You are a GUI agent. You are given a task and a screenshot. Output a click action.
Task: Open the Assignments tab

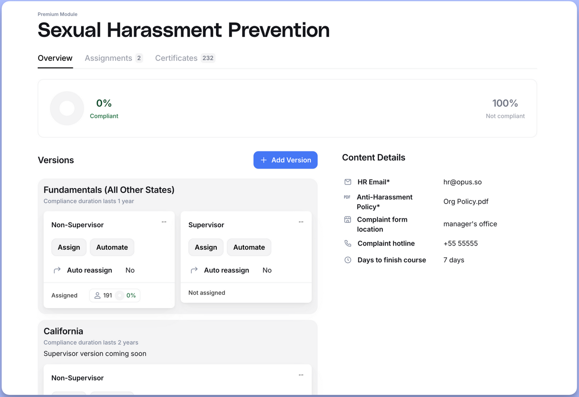114,58
